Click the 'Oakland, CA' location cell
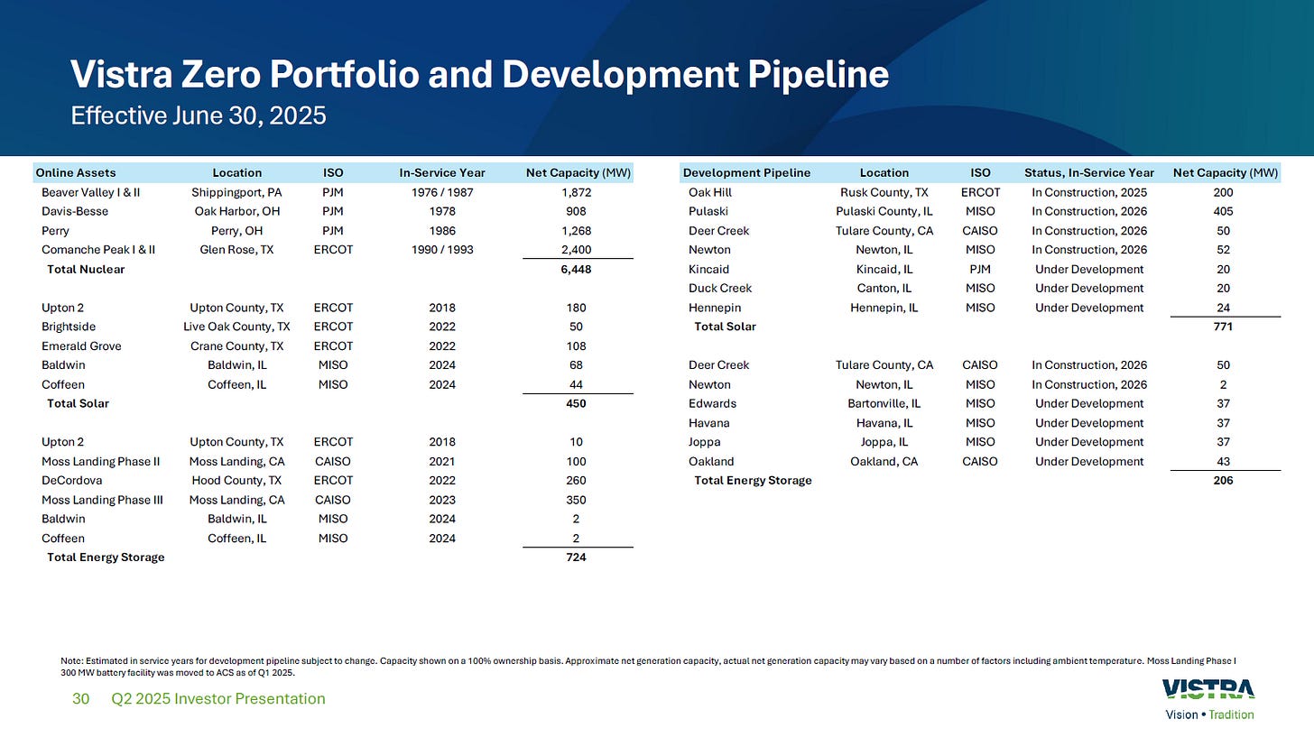This screenshot has height=737, width=1314. tap(884, 461)
